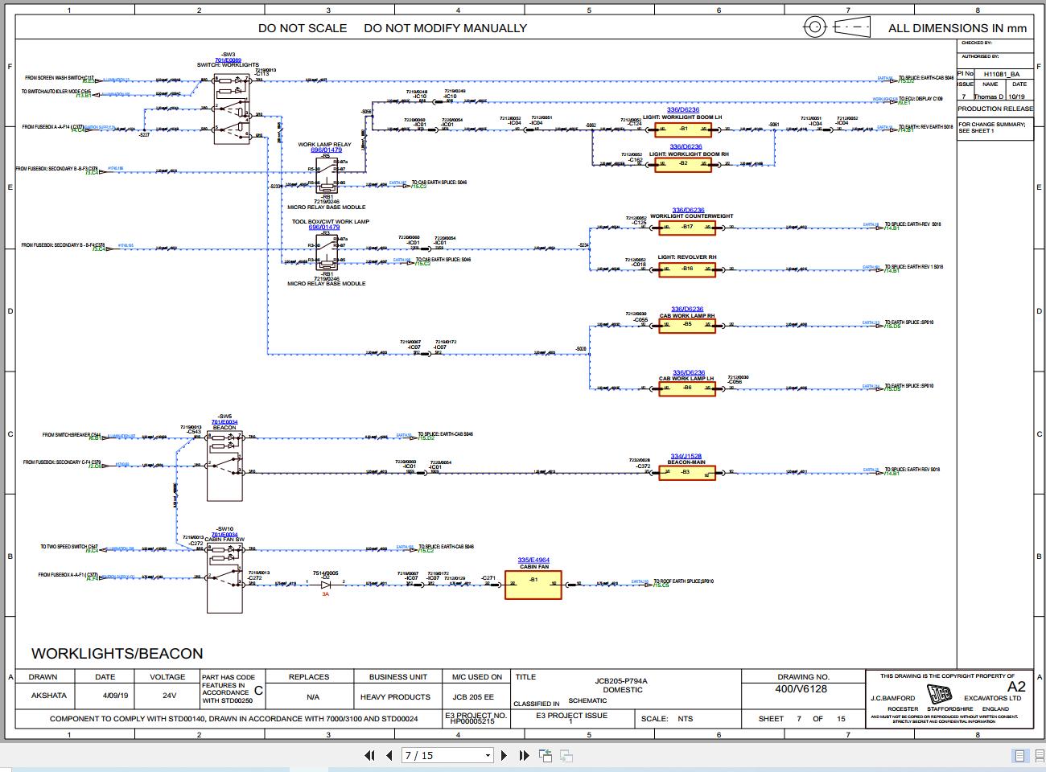Jump to the last page
Image resolution: width=1046 pixels, height=772 pixels.
point(524,755)
